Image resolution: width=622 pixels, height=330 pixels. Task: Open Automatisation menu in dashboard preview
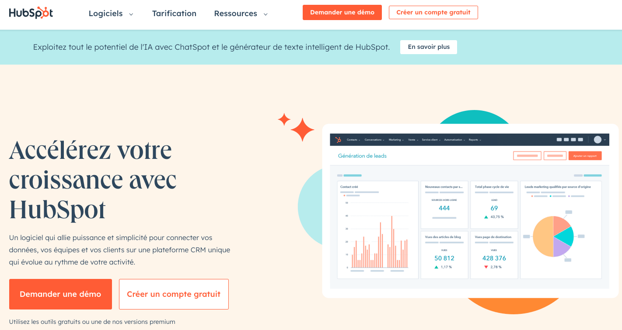(x=454, y=140)
